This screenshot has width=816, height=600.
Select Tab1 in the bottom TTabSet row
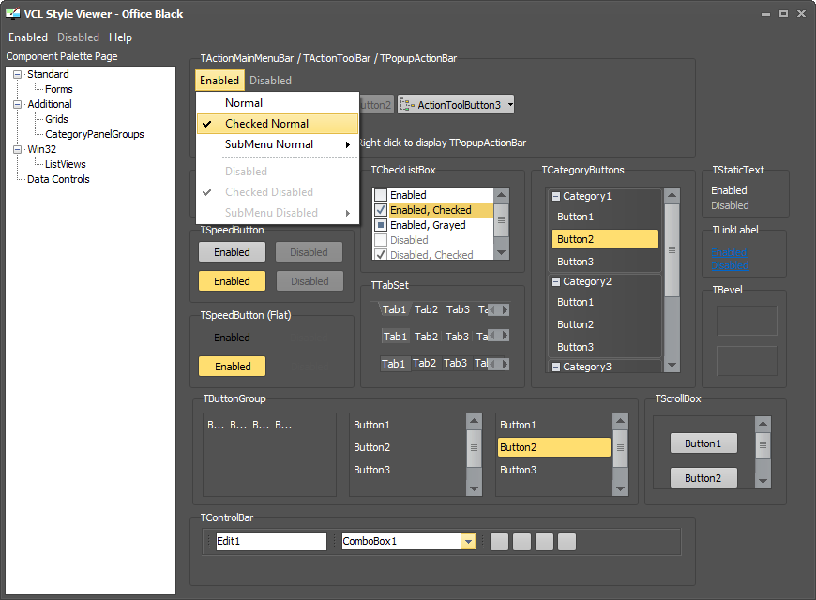click(x=393, y=364)
